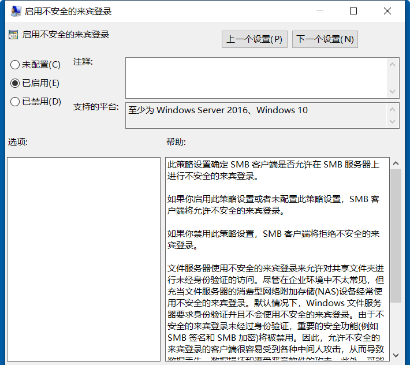The height and width of the screenshot is (365, 410).
Task: Select the 未配置(C) radio button
Action: [x=15, y=65]
